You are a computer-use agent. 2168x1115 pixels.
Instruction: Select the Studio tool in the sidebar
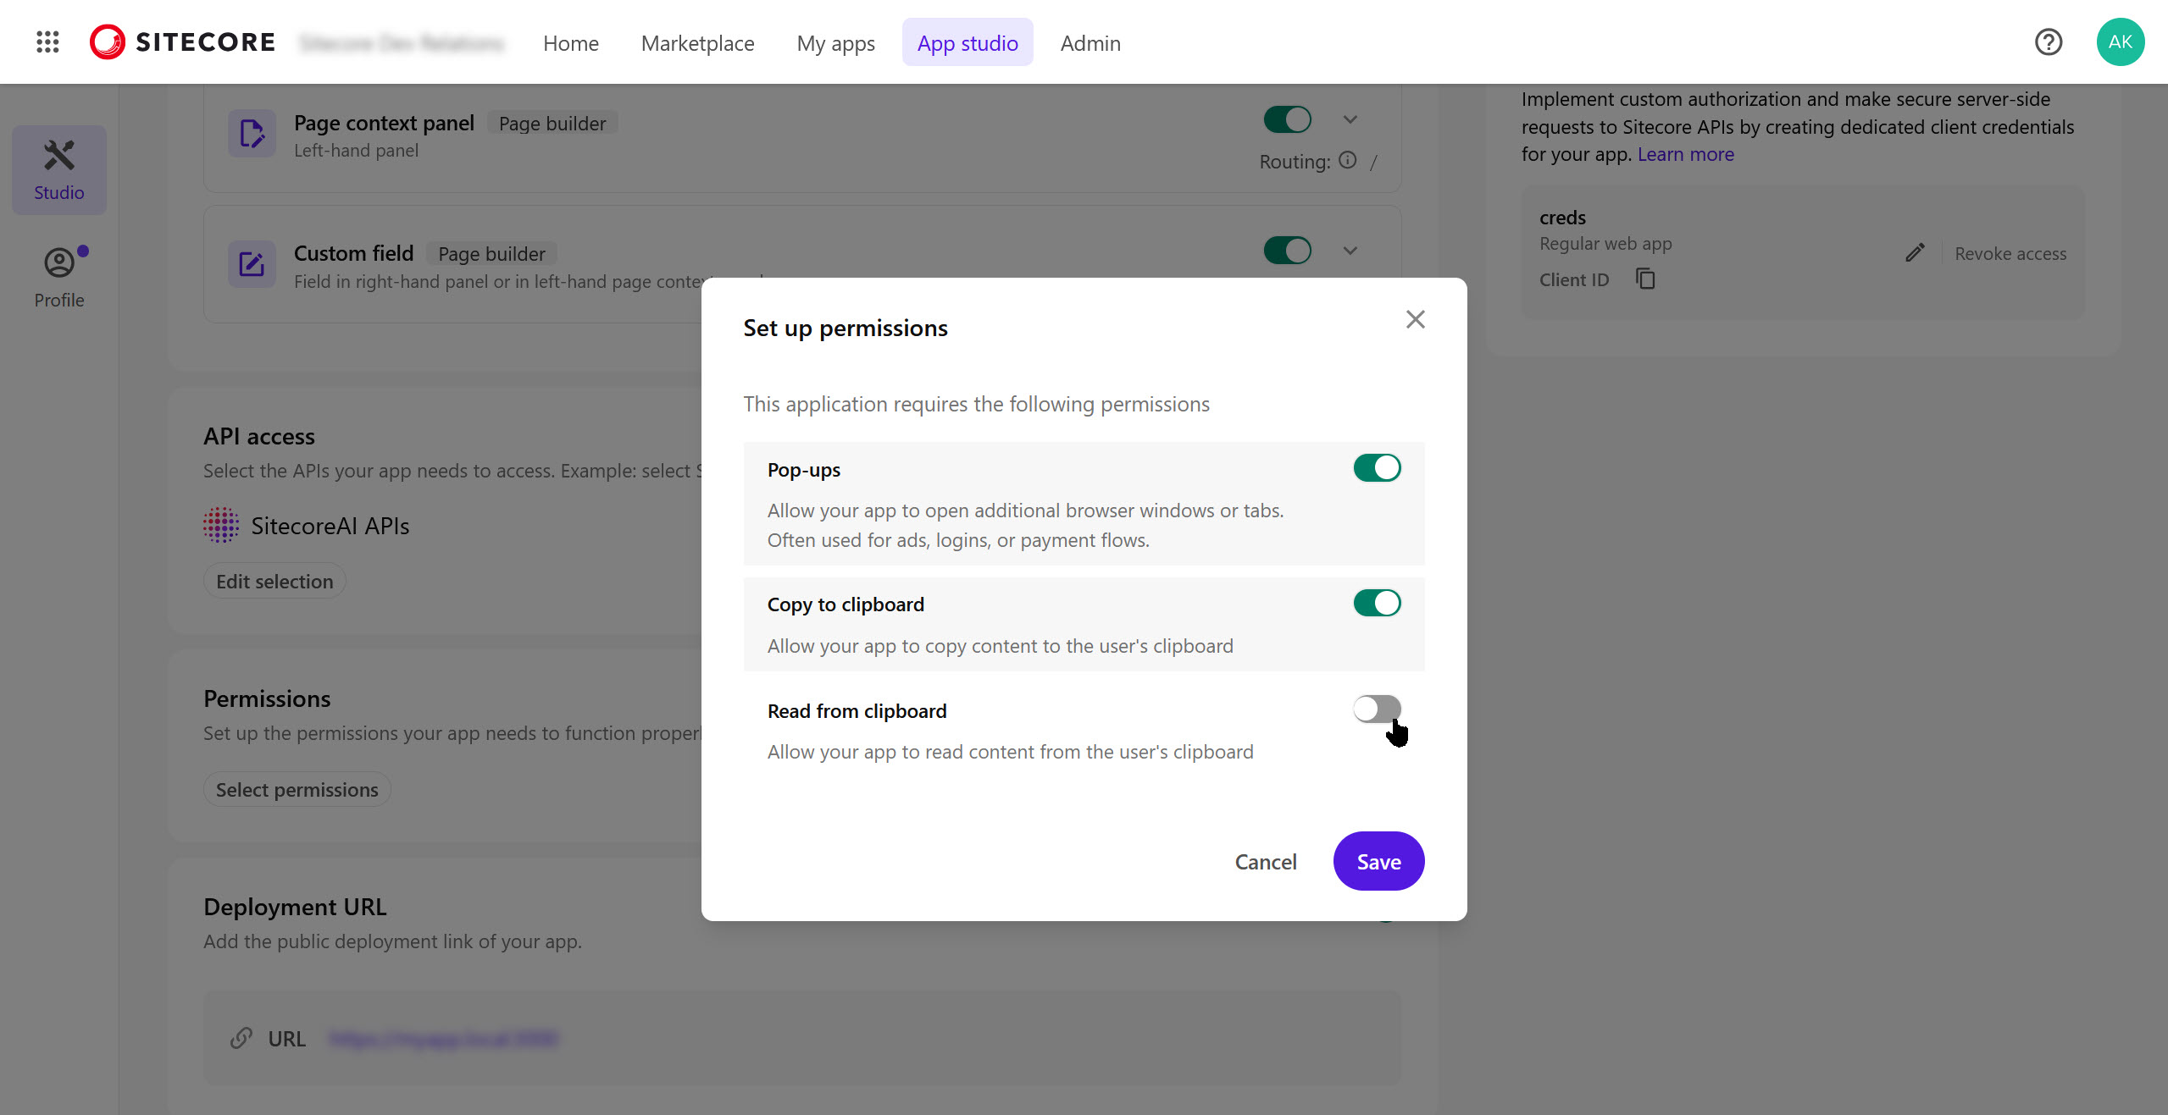(x=58, y=168)
